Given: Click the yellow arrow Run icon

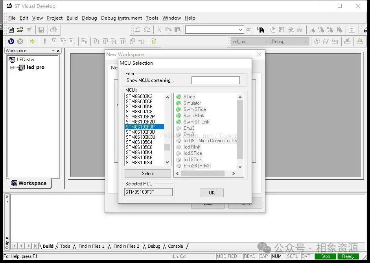Looking at the screenshot, I should coord(32,42).
